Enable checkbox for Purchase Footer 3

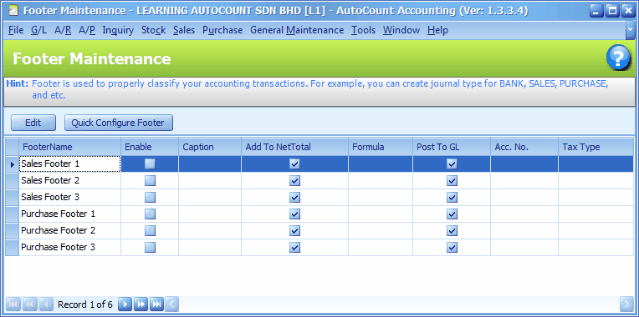(x=150, y=247)
